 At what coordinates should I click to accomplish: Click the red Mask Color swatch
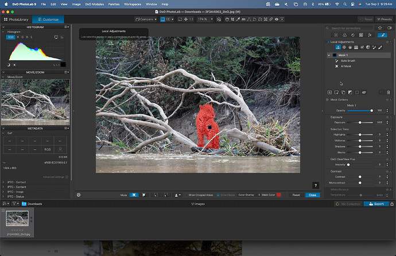point(279,195)
